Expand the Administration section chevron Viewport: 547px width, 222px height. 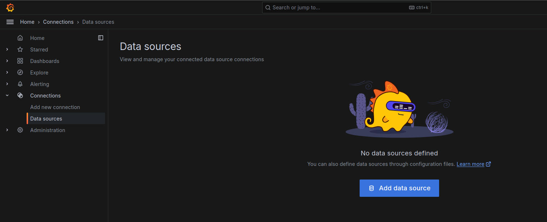(7, 130)
